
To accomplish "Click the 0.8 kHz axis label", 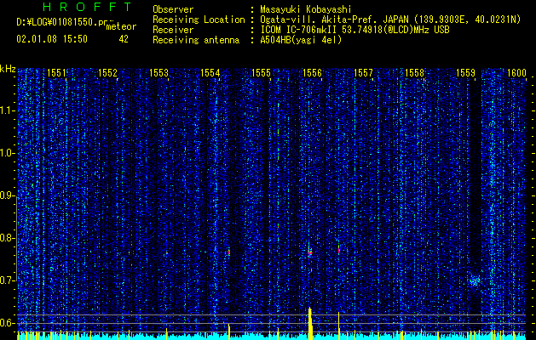I will click(x=8, y=238).
